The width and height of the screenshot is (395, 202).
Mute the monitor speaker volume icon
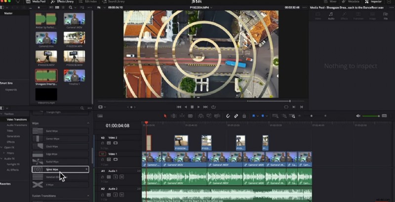tap(358, 116)
